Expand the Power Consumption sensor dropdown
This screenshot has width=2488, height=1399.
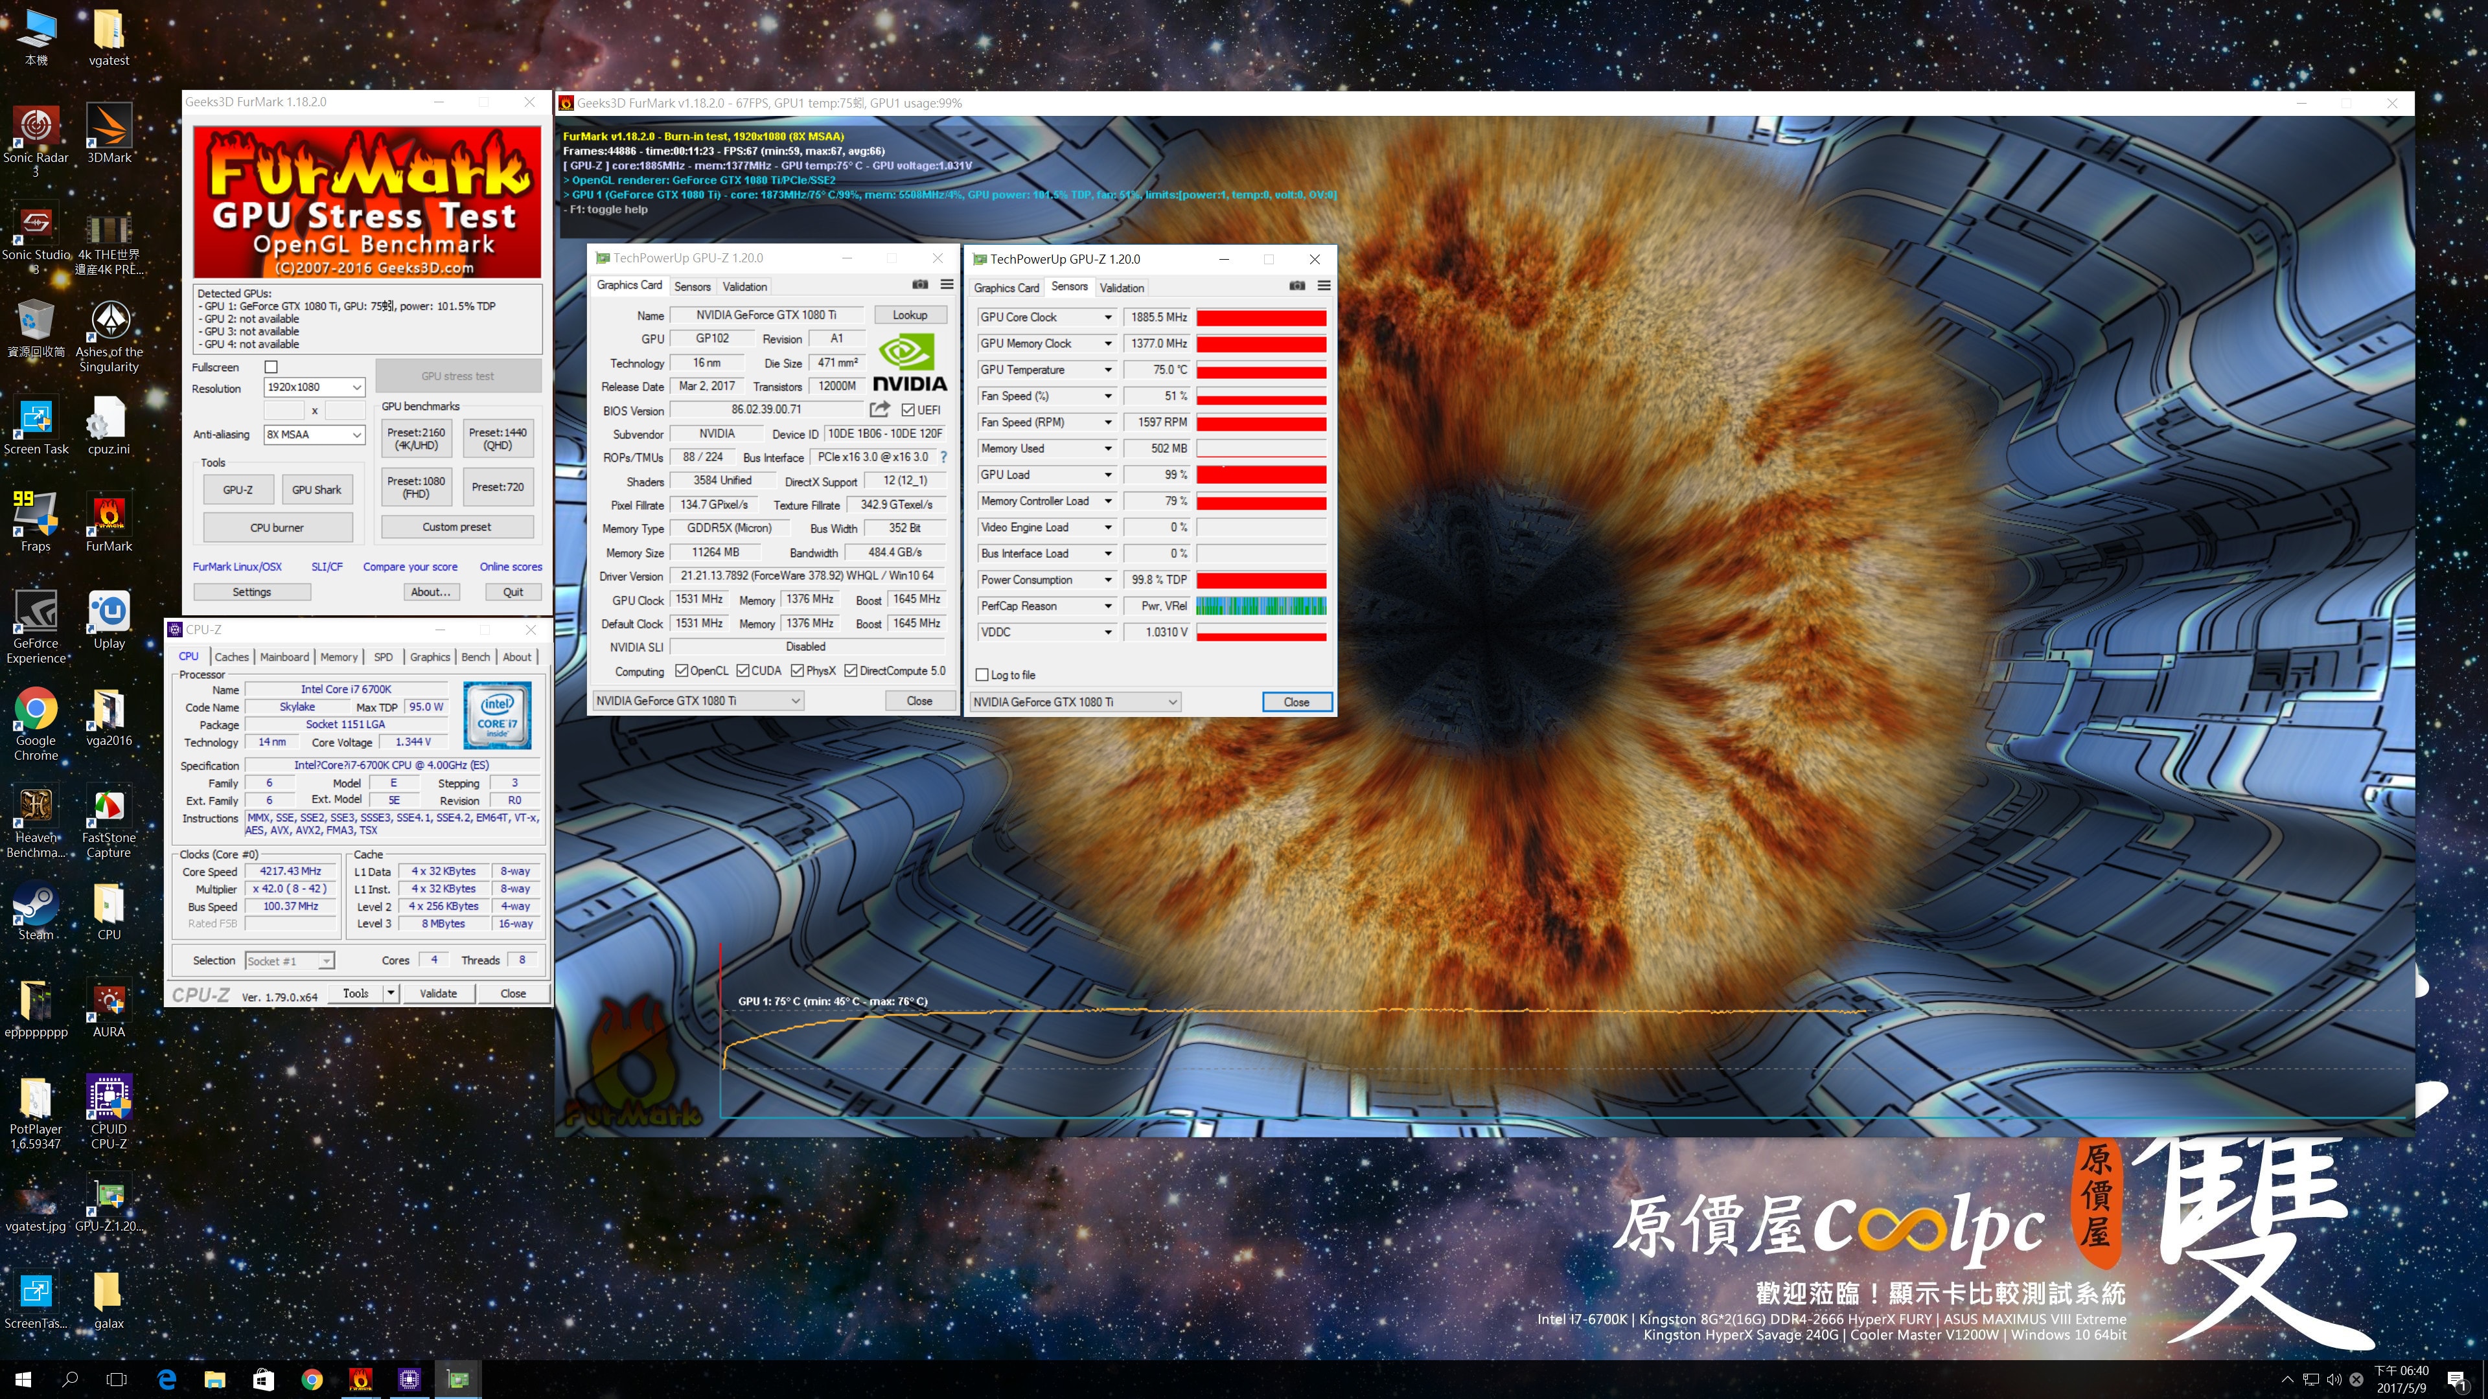[1108, 580]
